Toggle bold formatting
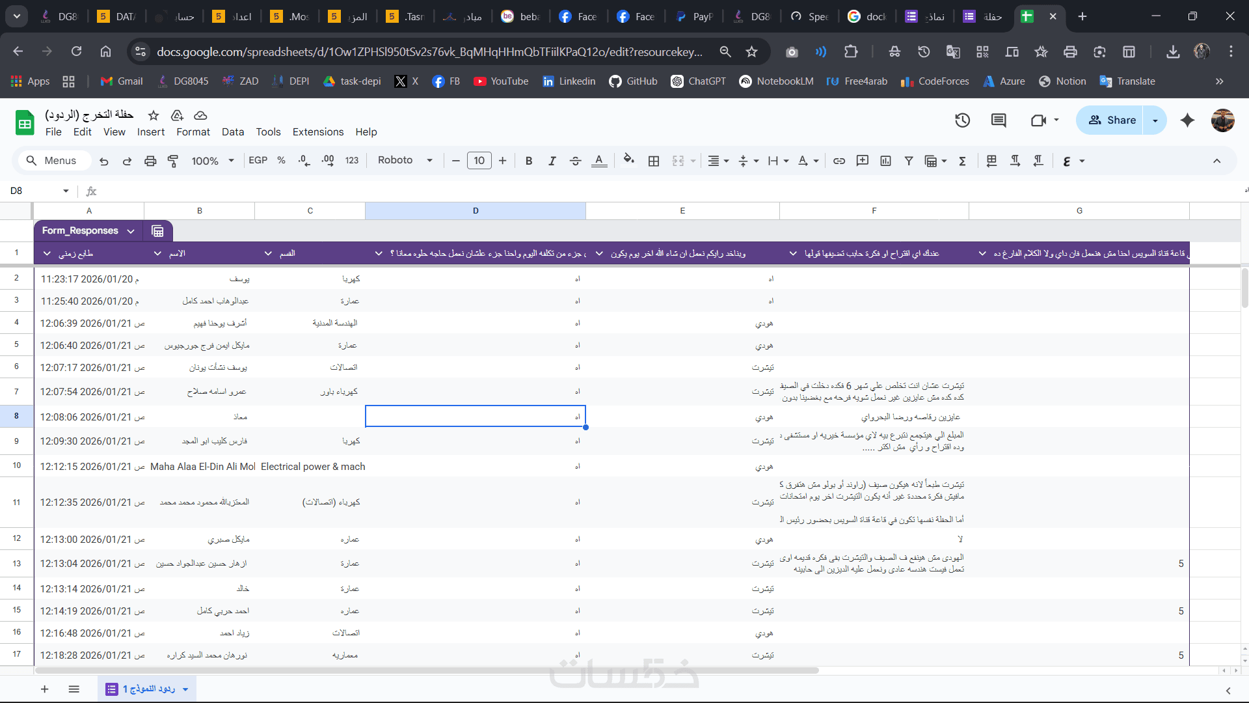Image resolution: width=1249 pixels, height=703 pixels. pos(529,161)
